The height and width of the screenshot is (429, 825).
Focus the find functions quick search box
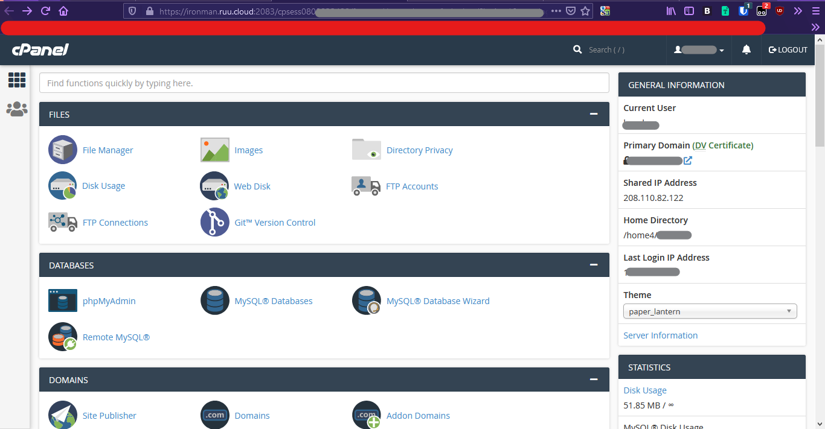click(324, 83)
